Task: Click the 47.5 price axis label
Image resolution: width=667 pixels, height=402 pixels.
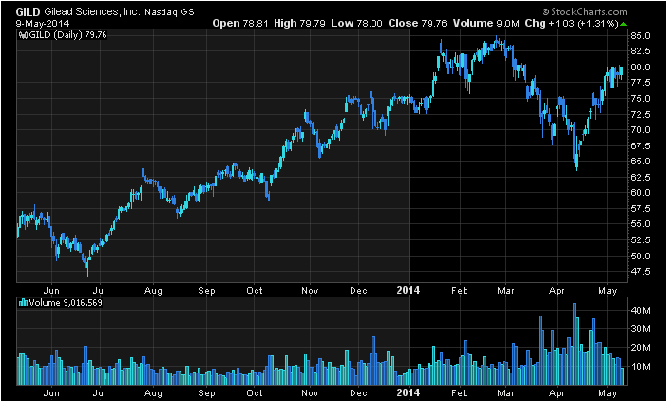Action: (640, 272)
